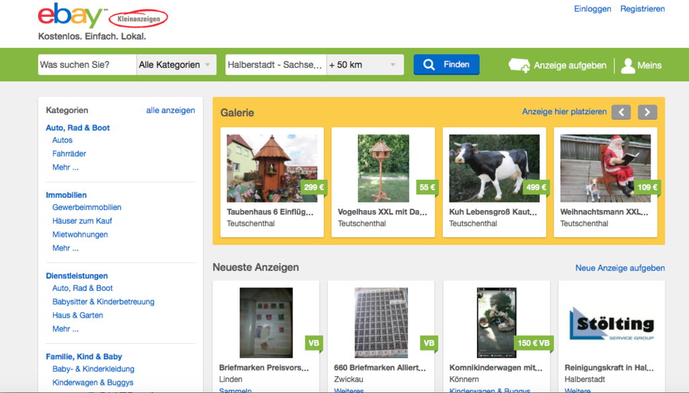Open the Kuh Lebensgroß gallery thumbnail
Viewport: 689px width, 393px height.
pyautogui.click(x=495, y=168)
